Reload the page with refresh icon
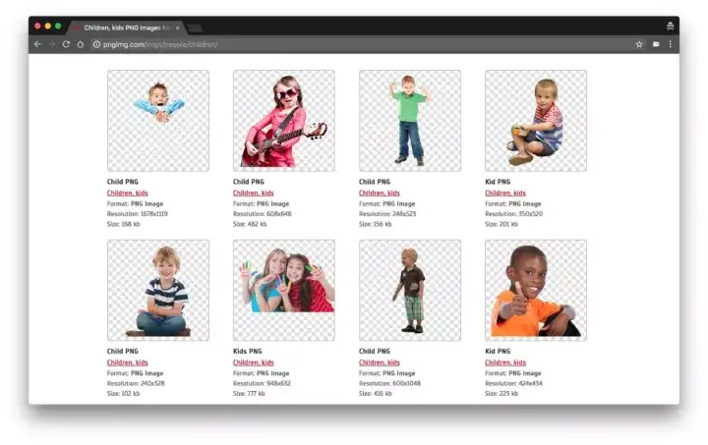Viewport: 708px width, 445px height. tap(66, 44)
